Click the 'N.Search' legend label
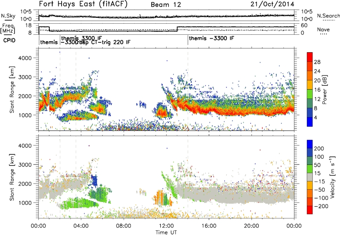 [328, 16]
